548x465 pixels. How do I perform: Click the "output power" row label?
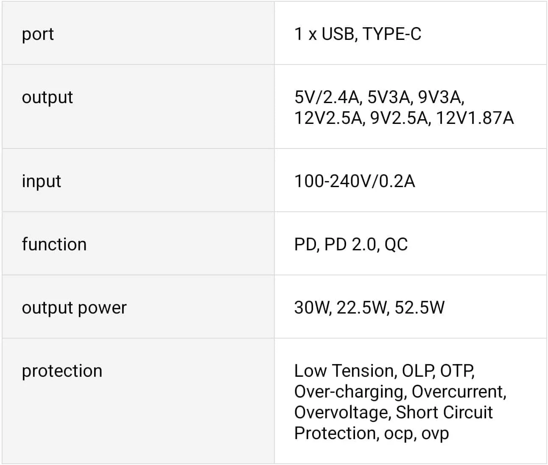(x=74, y=308)
